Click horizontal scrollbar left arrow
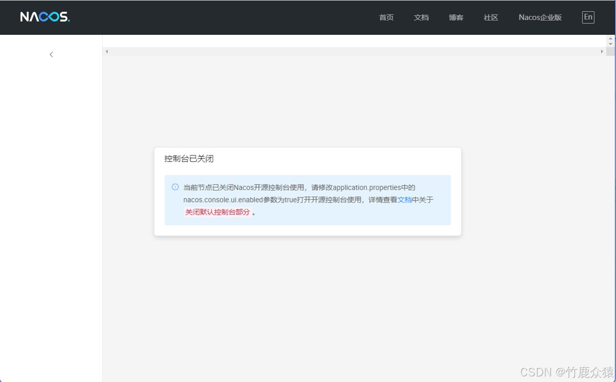Image resolution: width=616 pixels, height=382 pixels. coord(107,51)
